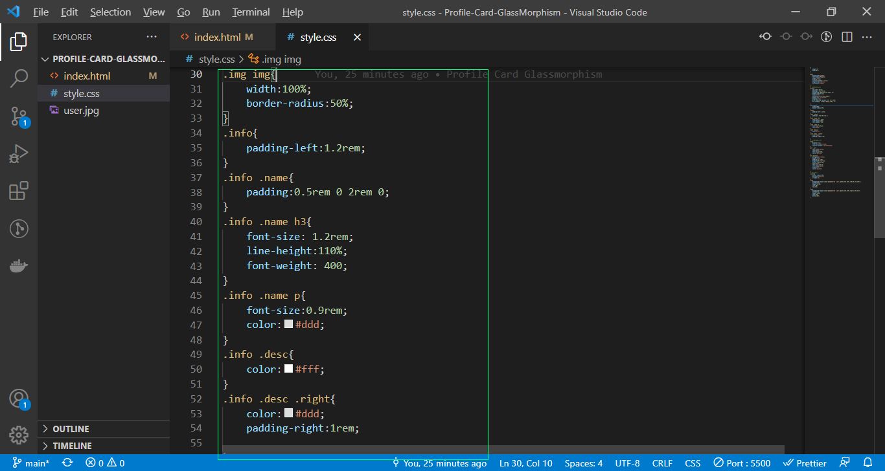Open the Terminal menu

tap(251, 12)
